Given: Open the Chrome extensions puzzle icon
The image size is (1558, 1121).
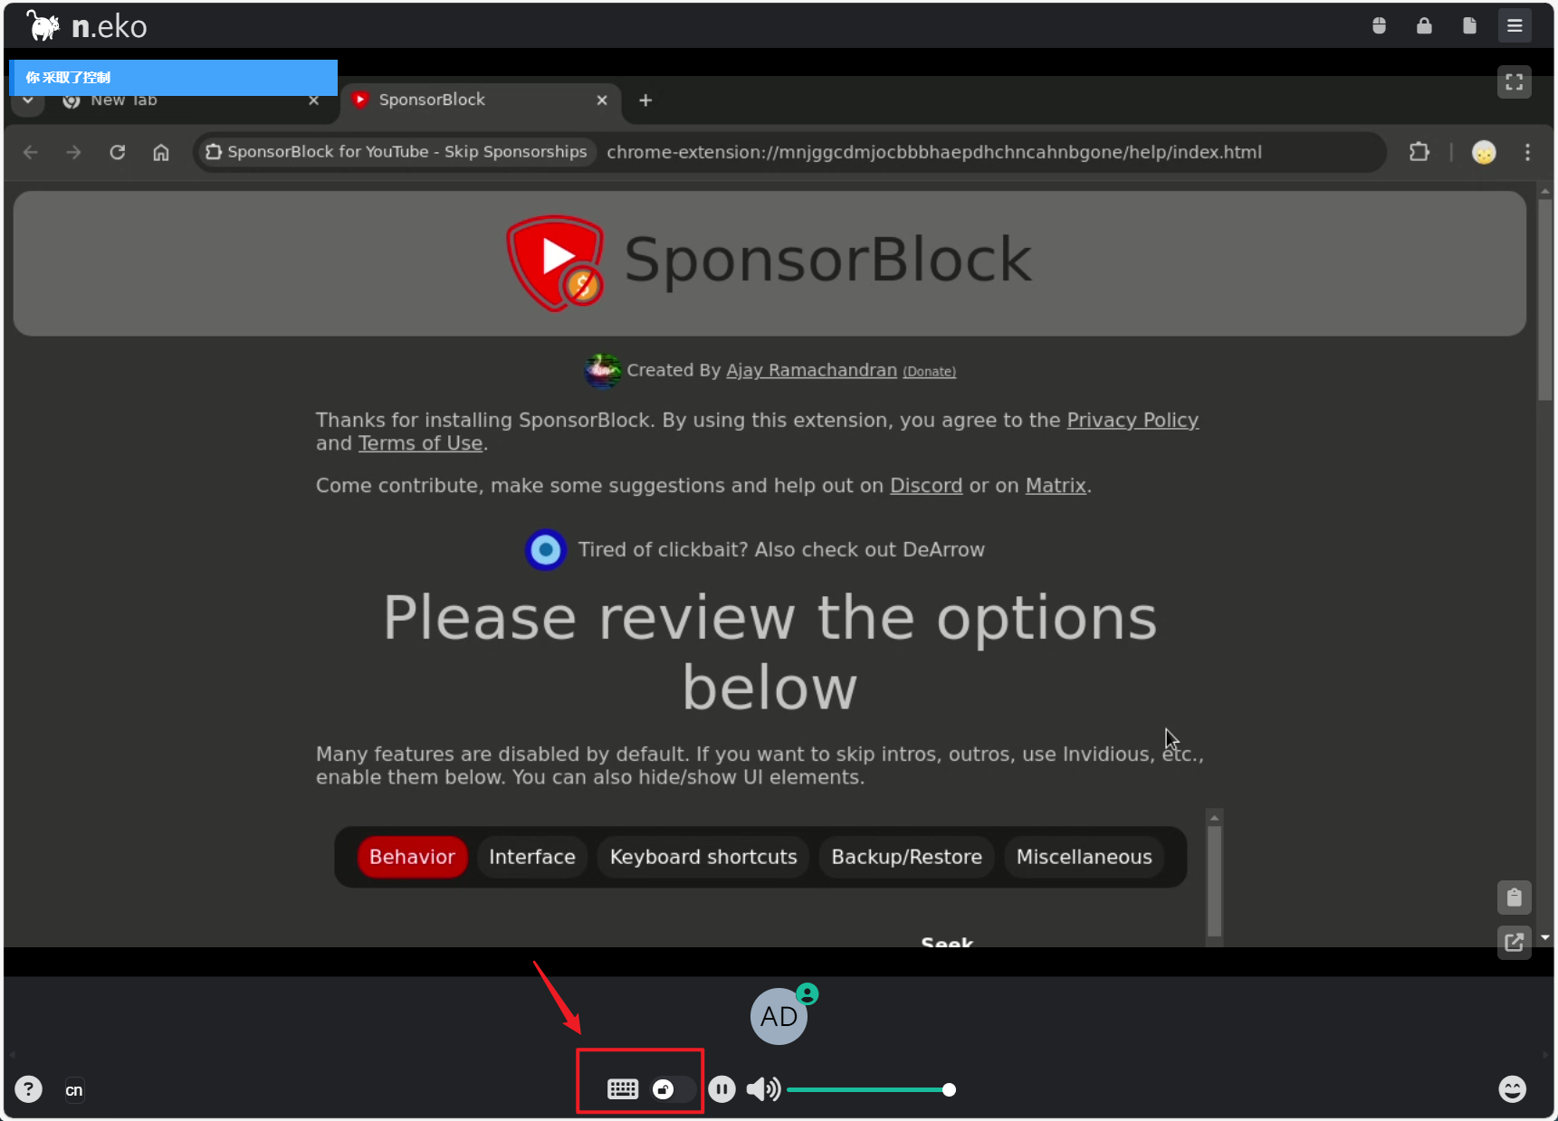Looking at the screenshot, I should pos(1419,152).
